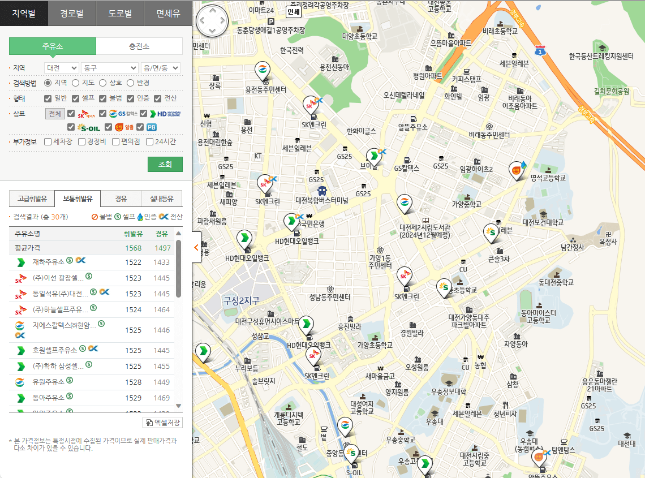Click S-OIL marker near 중앙동 S-OIL label
Screen dimensions: 645x478
351,454
